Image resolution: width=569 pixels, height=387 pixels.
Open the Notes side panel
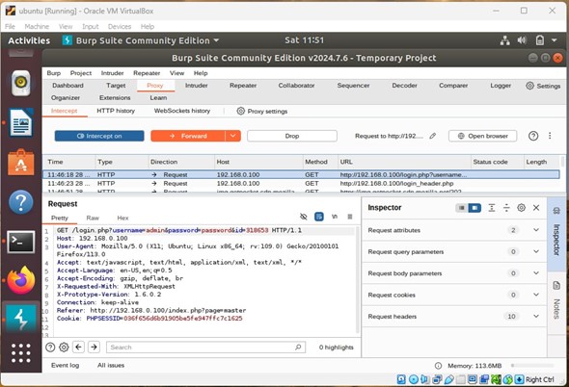click(556, 299)
